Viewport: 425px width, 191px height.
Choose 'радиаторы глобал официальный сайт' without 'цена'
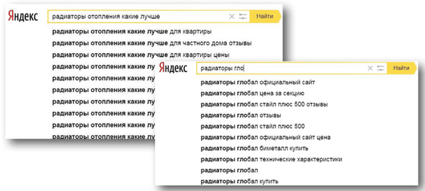pos(258,82)
